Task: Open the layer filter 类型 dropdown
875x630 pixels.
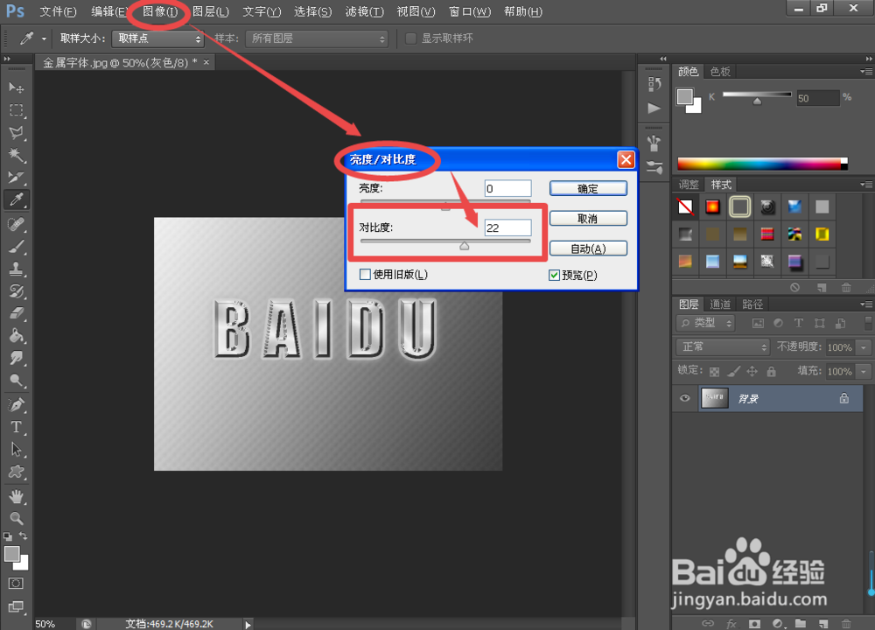Action: click(x=706, y=323)
